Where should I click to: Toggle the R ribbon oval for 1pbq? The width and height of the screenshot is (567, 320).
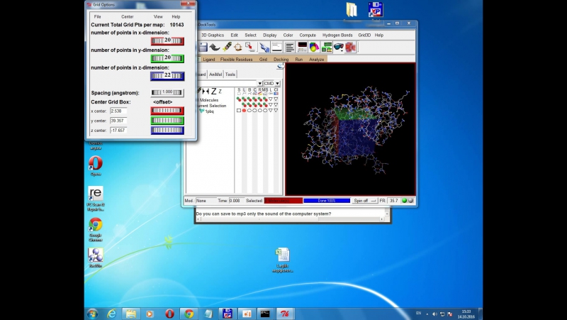pos(259,111)
